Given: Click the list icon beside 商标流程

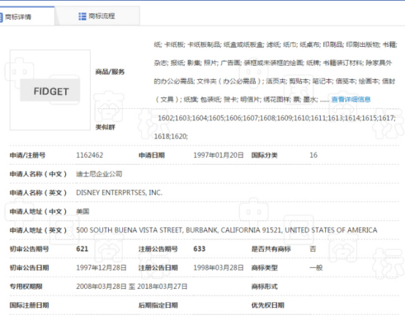Looking at the screenshot, I should pyautogui.click(x=83, y=16).
